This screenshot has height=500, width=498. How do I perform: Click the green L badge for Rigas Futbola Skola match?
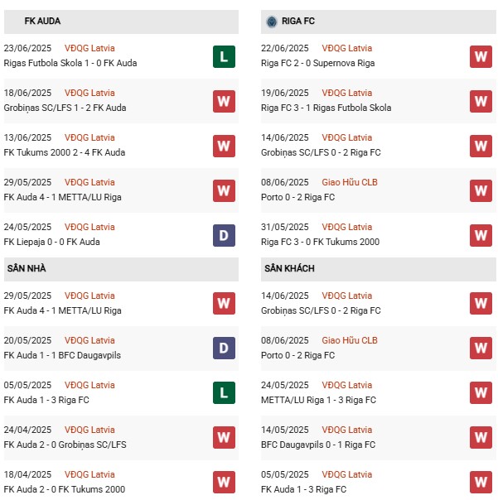[x=224, y=57]
